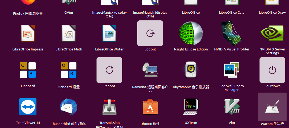Open Wacom 手写板 settings
The height and width of the screenshot is (128, 289).
(272, 107)
